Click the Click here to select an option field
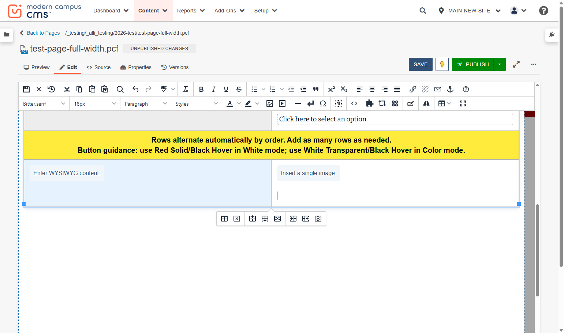Viewport: 564px width, 333px height. point(395,119)
